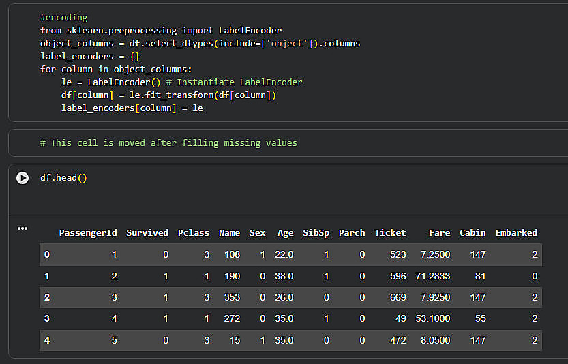Image resolution: width=568 pixels, height=364 pixels.
Task: Select row index 0 in the table
Action: (x=47, y=255)
